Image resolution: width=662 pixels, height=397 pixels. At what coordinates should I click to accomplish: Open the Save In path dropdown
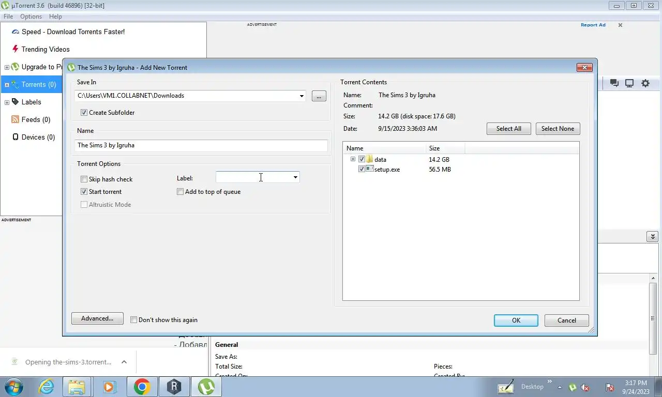click(x=302, y=96)
